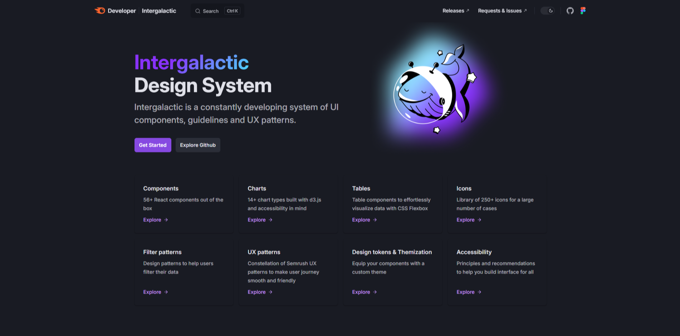680x336 pixels.
Task: Click the arrow next to Components Explore
Action: pyautogui.click(x=166, y=220)
